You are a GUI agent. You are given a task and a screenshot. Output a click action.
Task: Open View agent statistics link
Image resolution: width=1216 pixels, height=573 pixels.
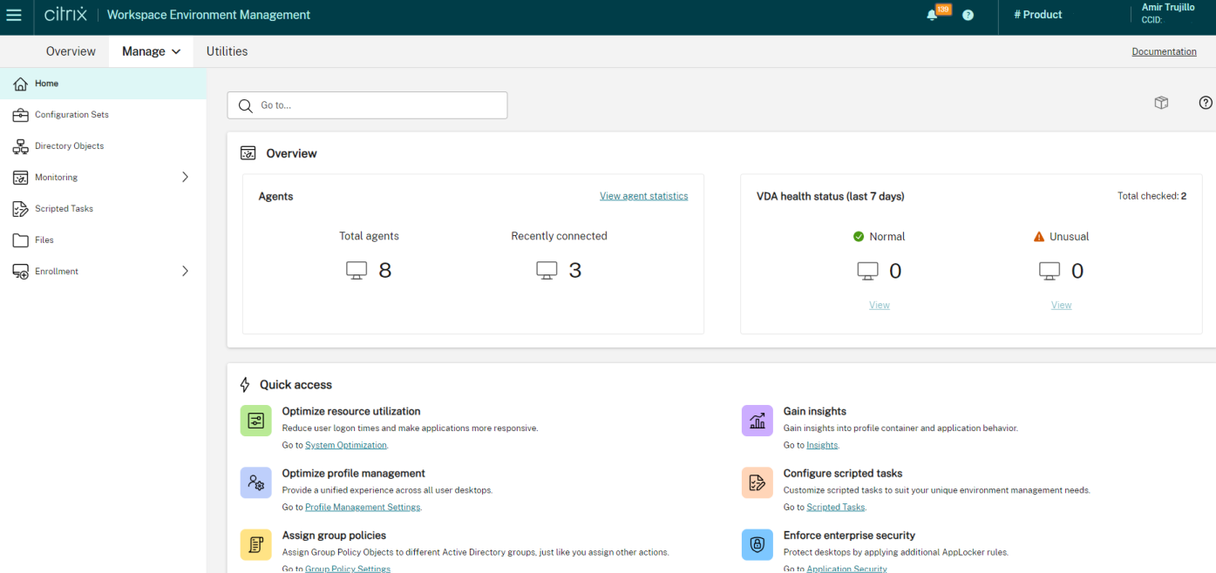pos(643,196)
